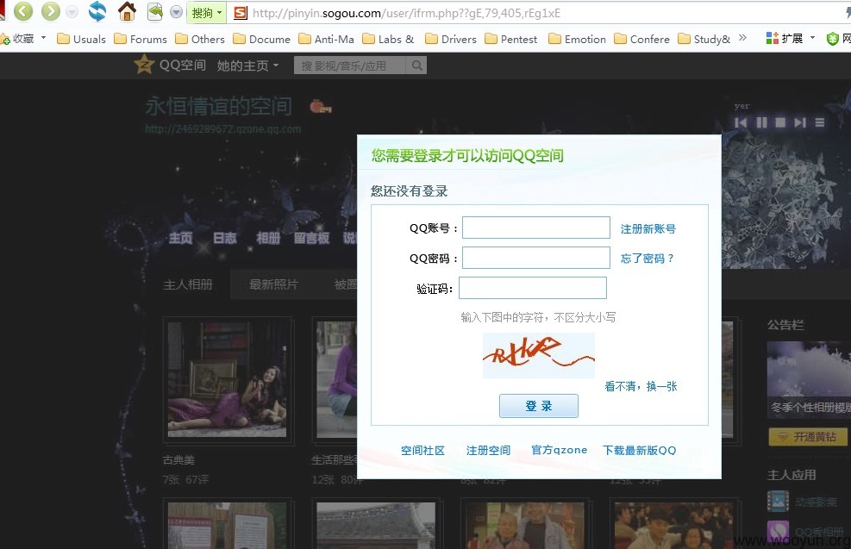Screen dimensions: 851x549
Task: Click the orange badge icon beside space title
Action: pos(321,107)
